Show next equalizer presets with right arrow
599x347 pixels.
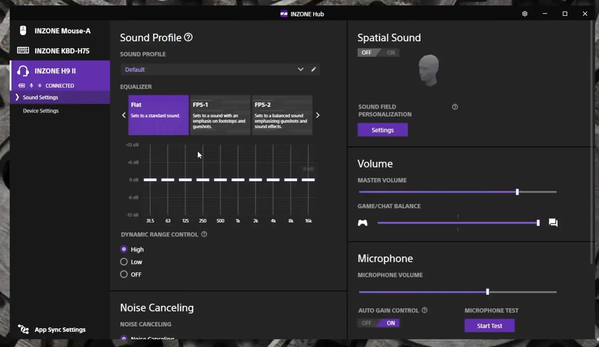(x=317, y=115)
